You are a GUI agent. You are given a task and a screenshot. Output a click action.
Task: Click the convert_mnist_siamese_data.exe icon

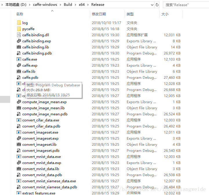pos(19,181)
